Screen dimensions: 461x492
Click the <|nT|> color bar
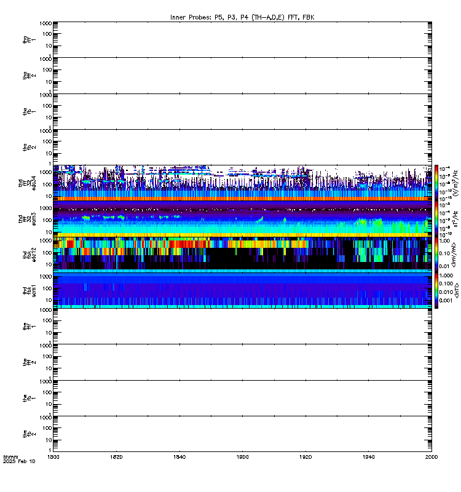[436, 290]
